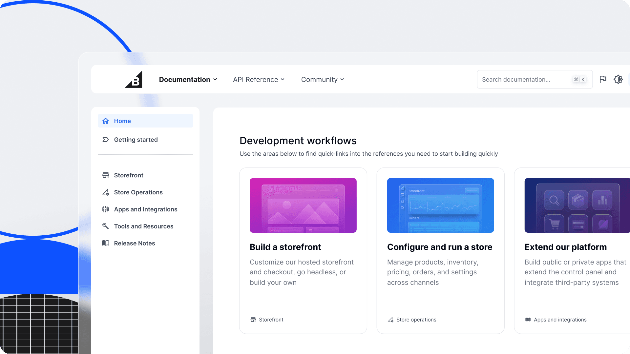Click the Getting started arrow icon

(x=106, y=140)
